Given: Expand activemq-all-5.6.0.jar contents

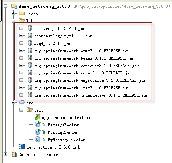Looking at the screenshot, I should click(x=21, y=28).
